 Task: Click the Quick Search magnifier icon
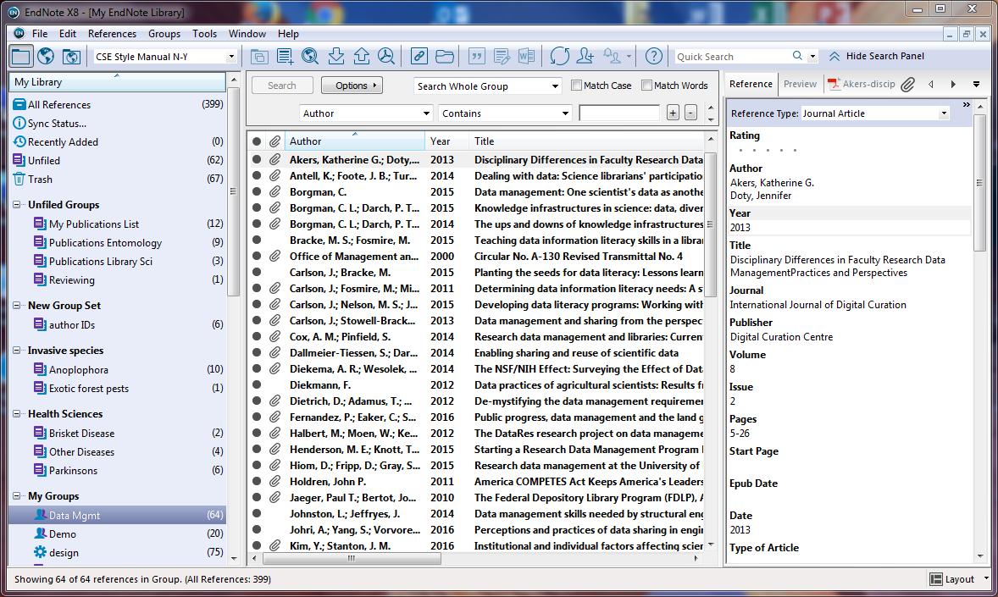[x=797, y=56]
